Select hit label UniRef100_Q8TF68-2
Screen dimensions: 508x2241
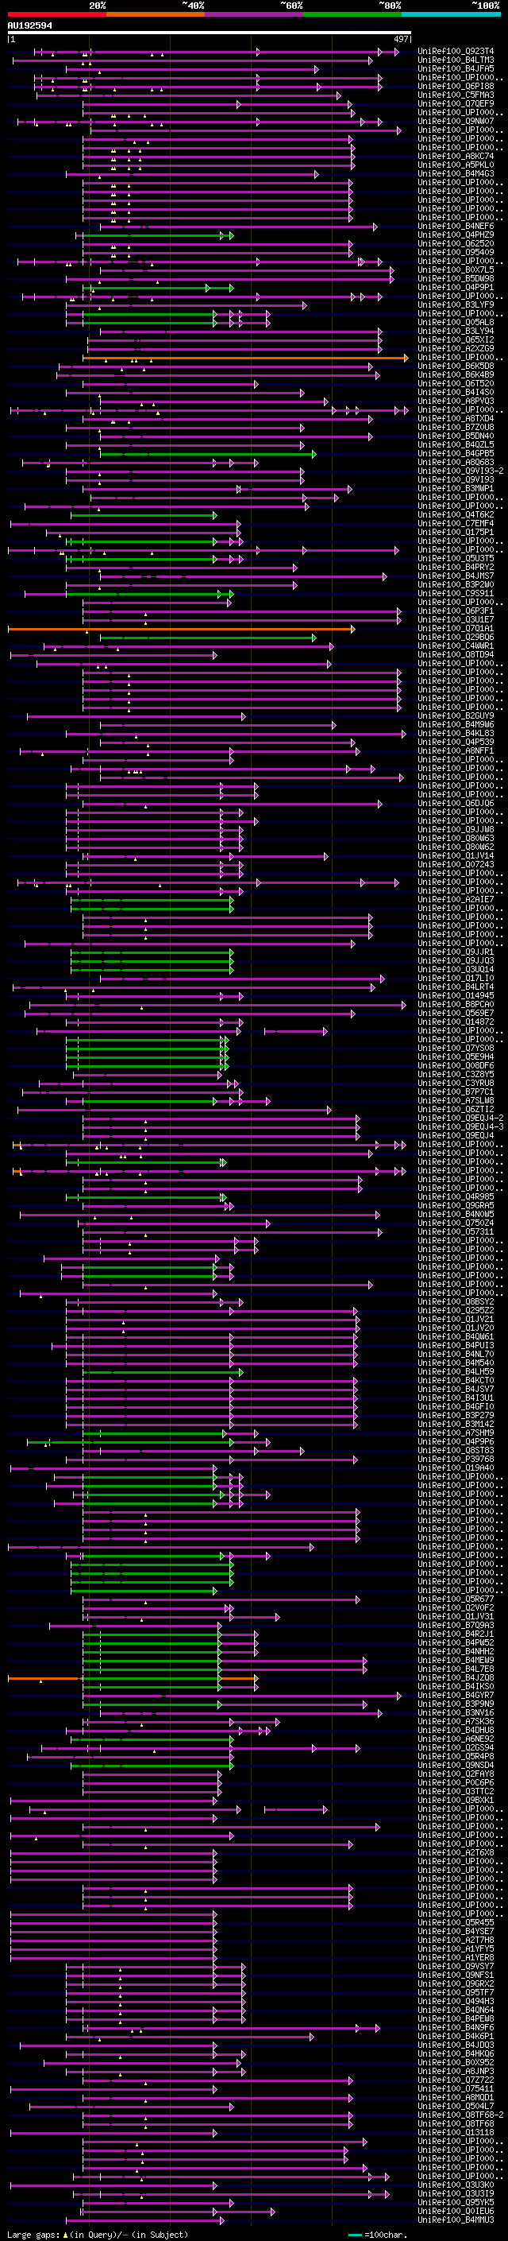(x=460, y=2115)
